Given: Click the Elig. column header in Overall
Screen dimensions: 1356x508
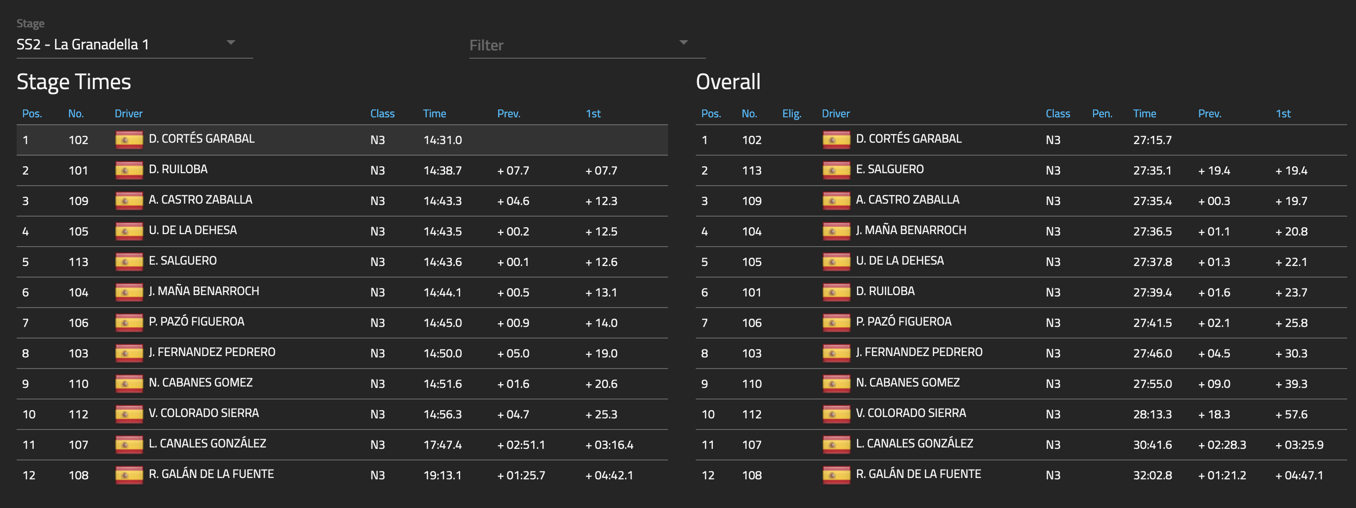Looking at the screenshot, I should tap(791, 114).
